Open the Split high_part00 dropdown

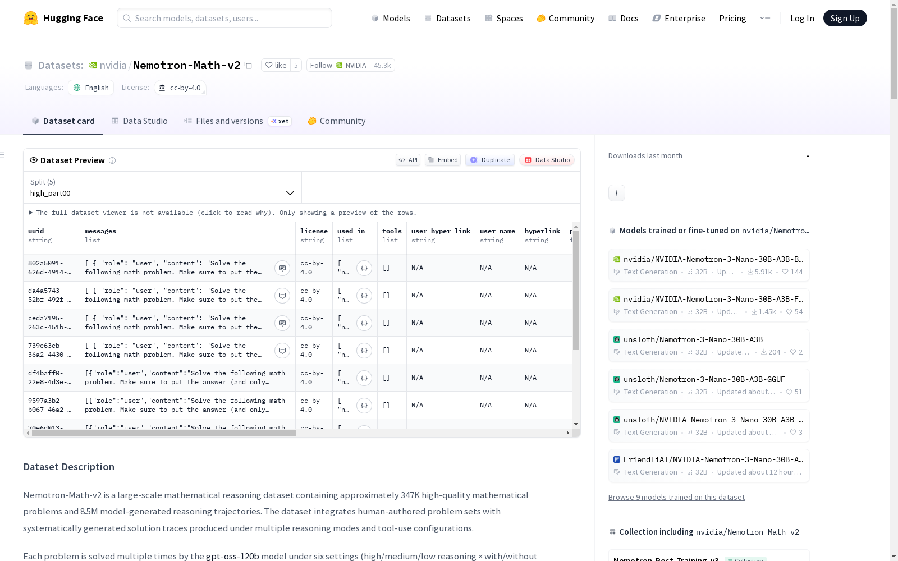[x=163, y=187]
